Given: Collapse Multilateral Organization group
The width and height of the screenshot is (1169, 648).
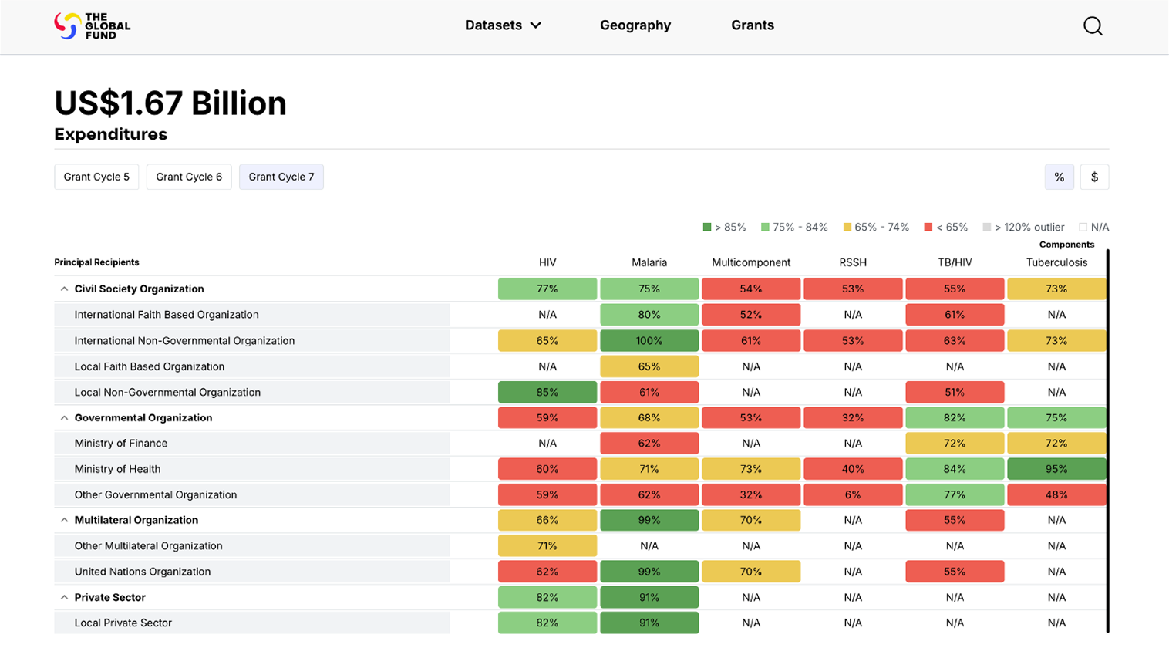Looking at the screenshot, I should click(x=64, y=520).
